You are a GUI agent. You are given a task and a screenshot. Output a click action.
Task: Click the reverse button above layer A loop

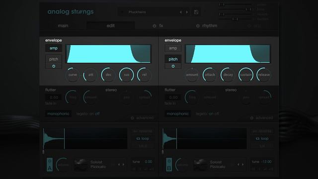coord(143,131)
